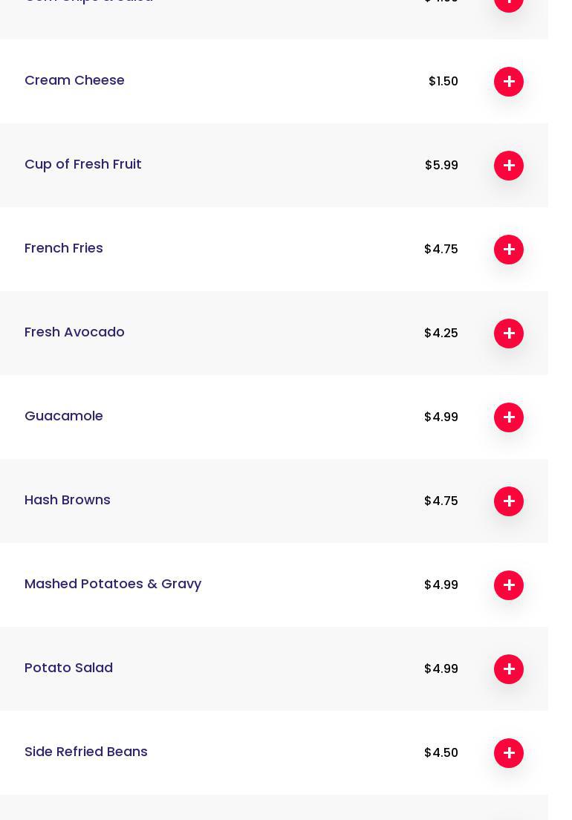The image size is (572, 820).
Task: Click the $1.50 price of Cream Cheese
Action: click(x=443, y=82)
